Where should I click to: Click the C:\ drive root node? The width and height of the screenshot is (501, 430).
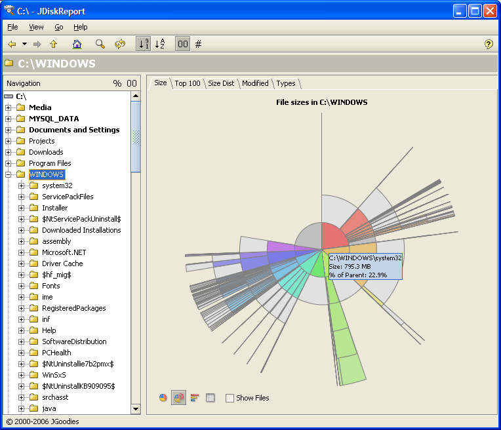click(x=21, y=96)
